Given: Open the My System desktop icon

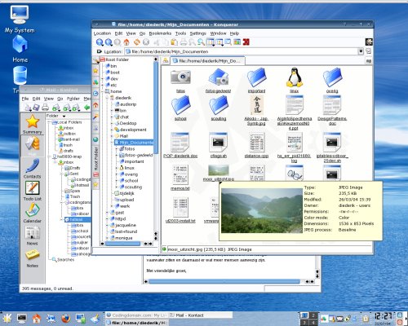Looking at the screenshot, I should coord(20,19).
